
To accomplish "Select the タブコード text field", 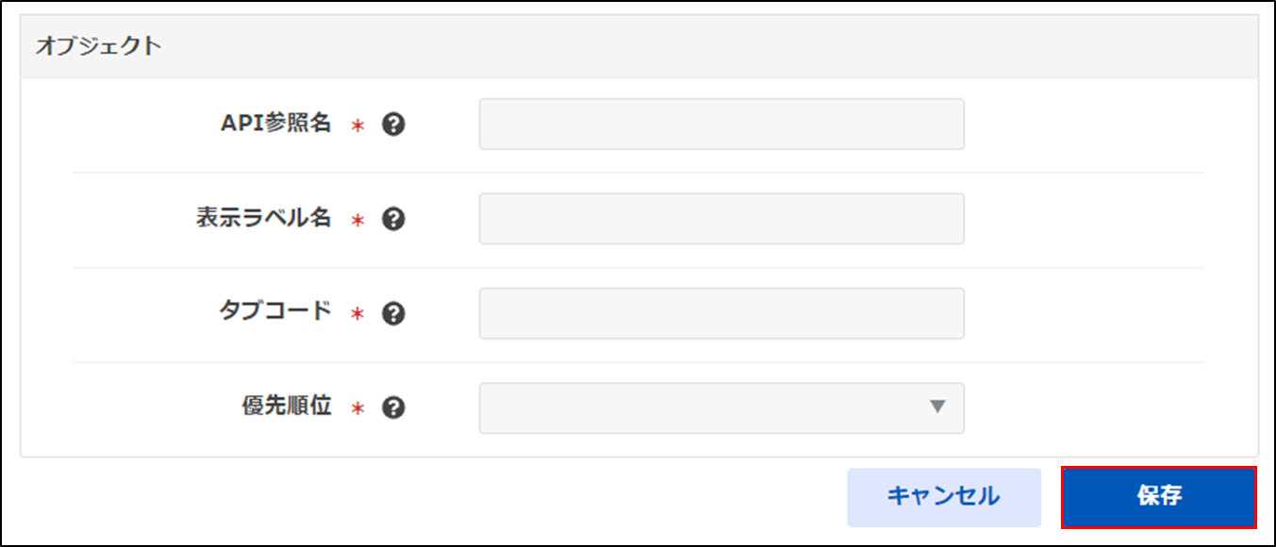I will (x=721, y=313).
